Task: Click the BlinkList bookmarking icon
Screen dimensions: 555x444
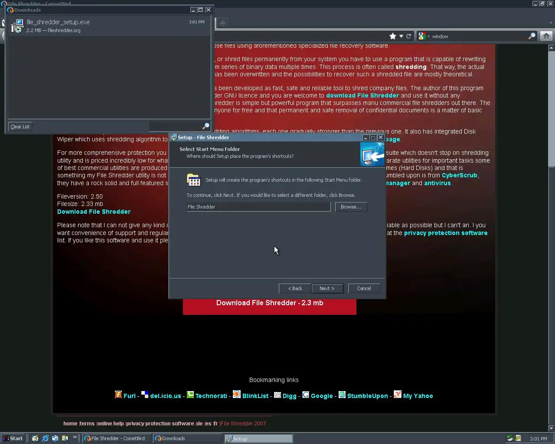Action: 237,395
